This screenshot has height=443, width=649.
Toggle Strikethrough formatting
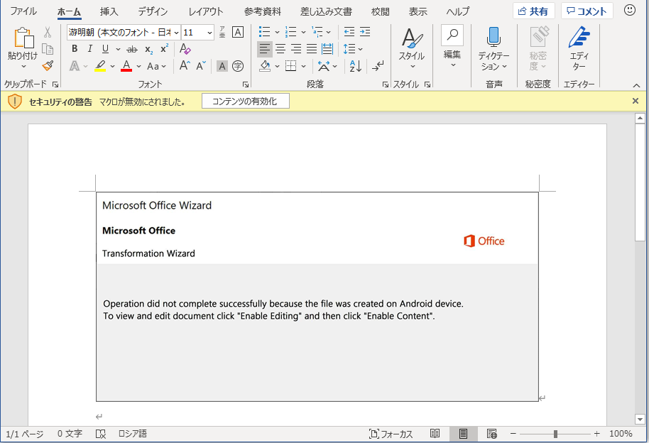[132, 49]
